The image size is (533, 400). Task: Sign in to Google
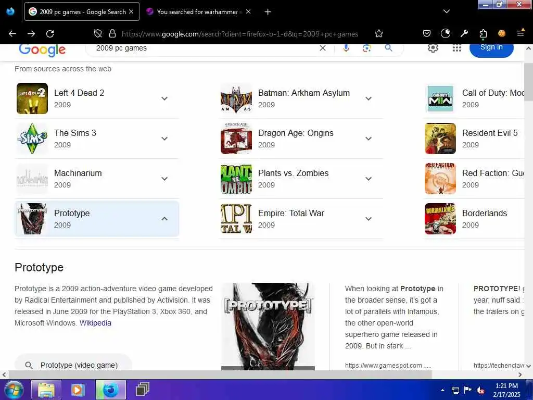(491, 48)
